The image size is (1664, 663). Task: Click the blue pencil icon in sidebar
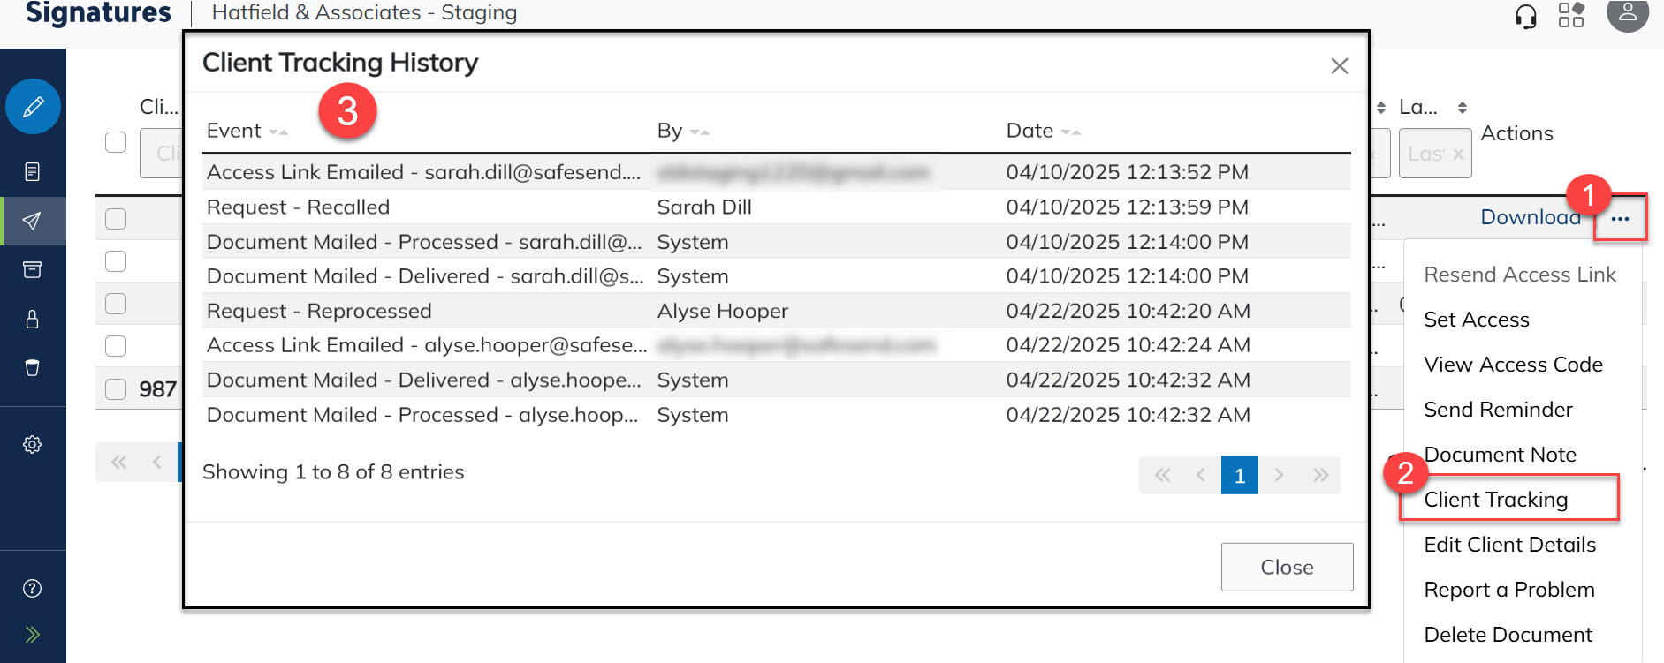click(x=33, y=107)
